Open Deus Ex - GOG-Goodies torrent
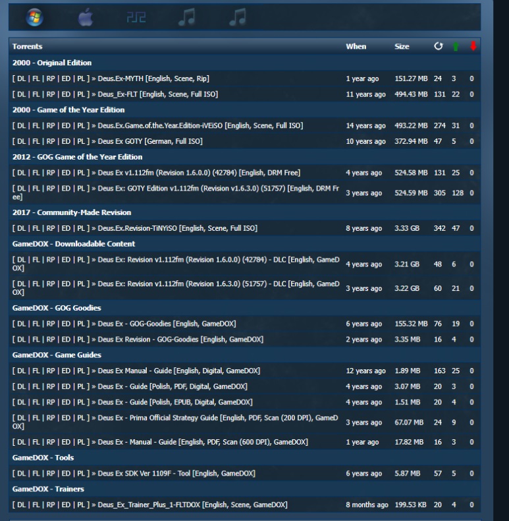Image resolution: width=509 pixels, height=521 pixels. tap(167, 324)
